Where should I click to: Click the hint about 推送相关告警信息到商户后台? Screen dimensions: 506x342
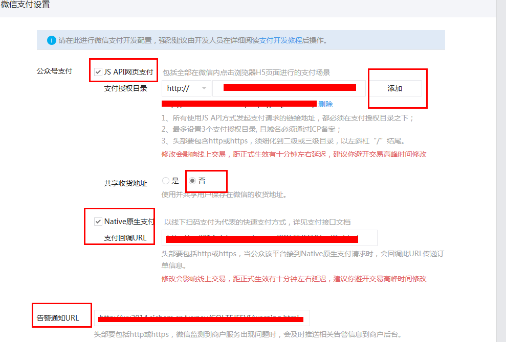tap(248, 334)
